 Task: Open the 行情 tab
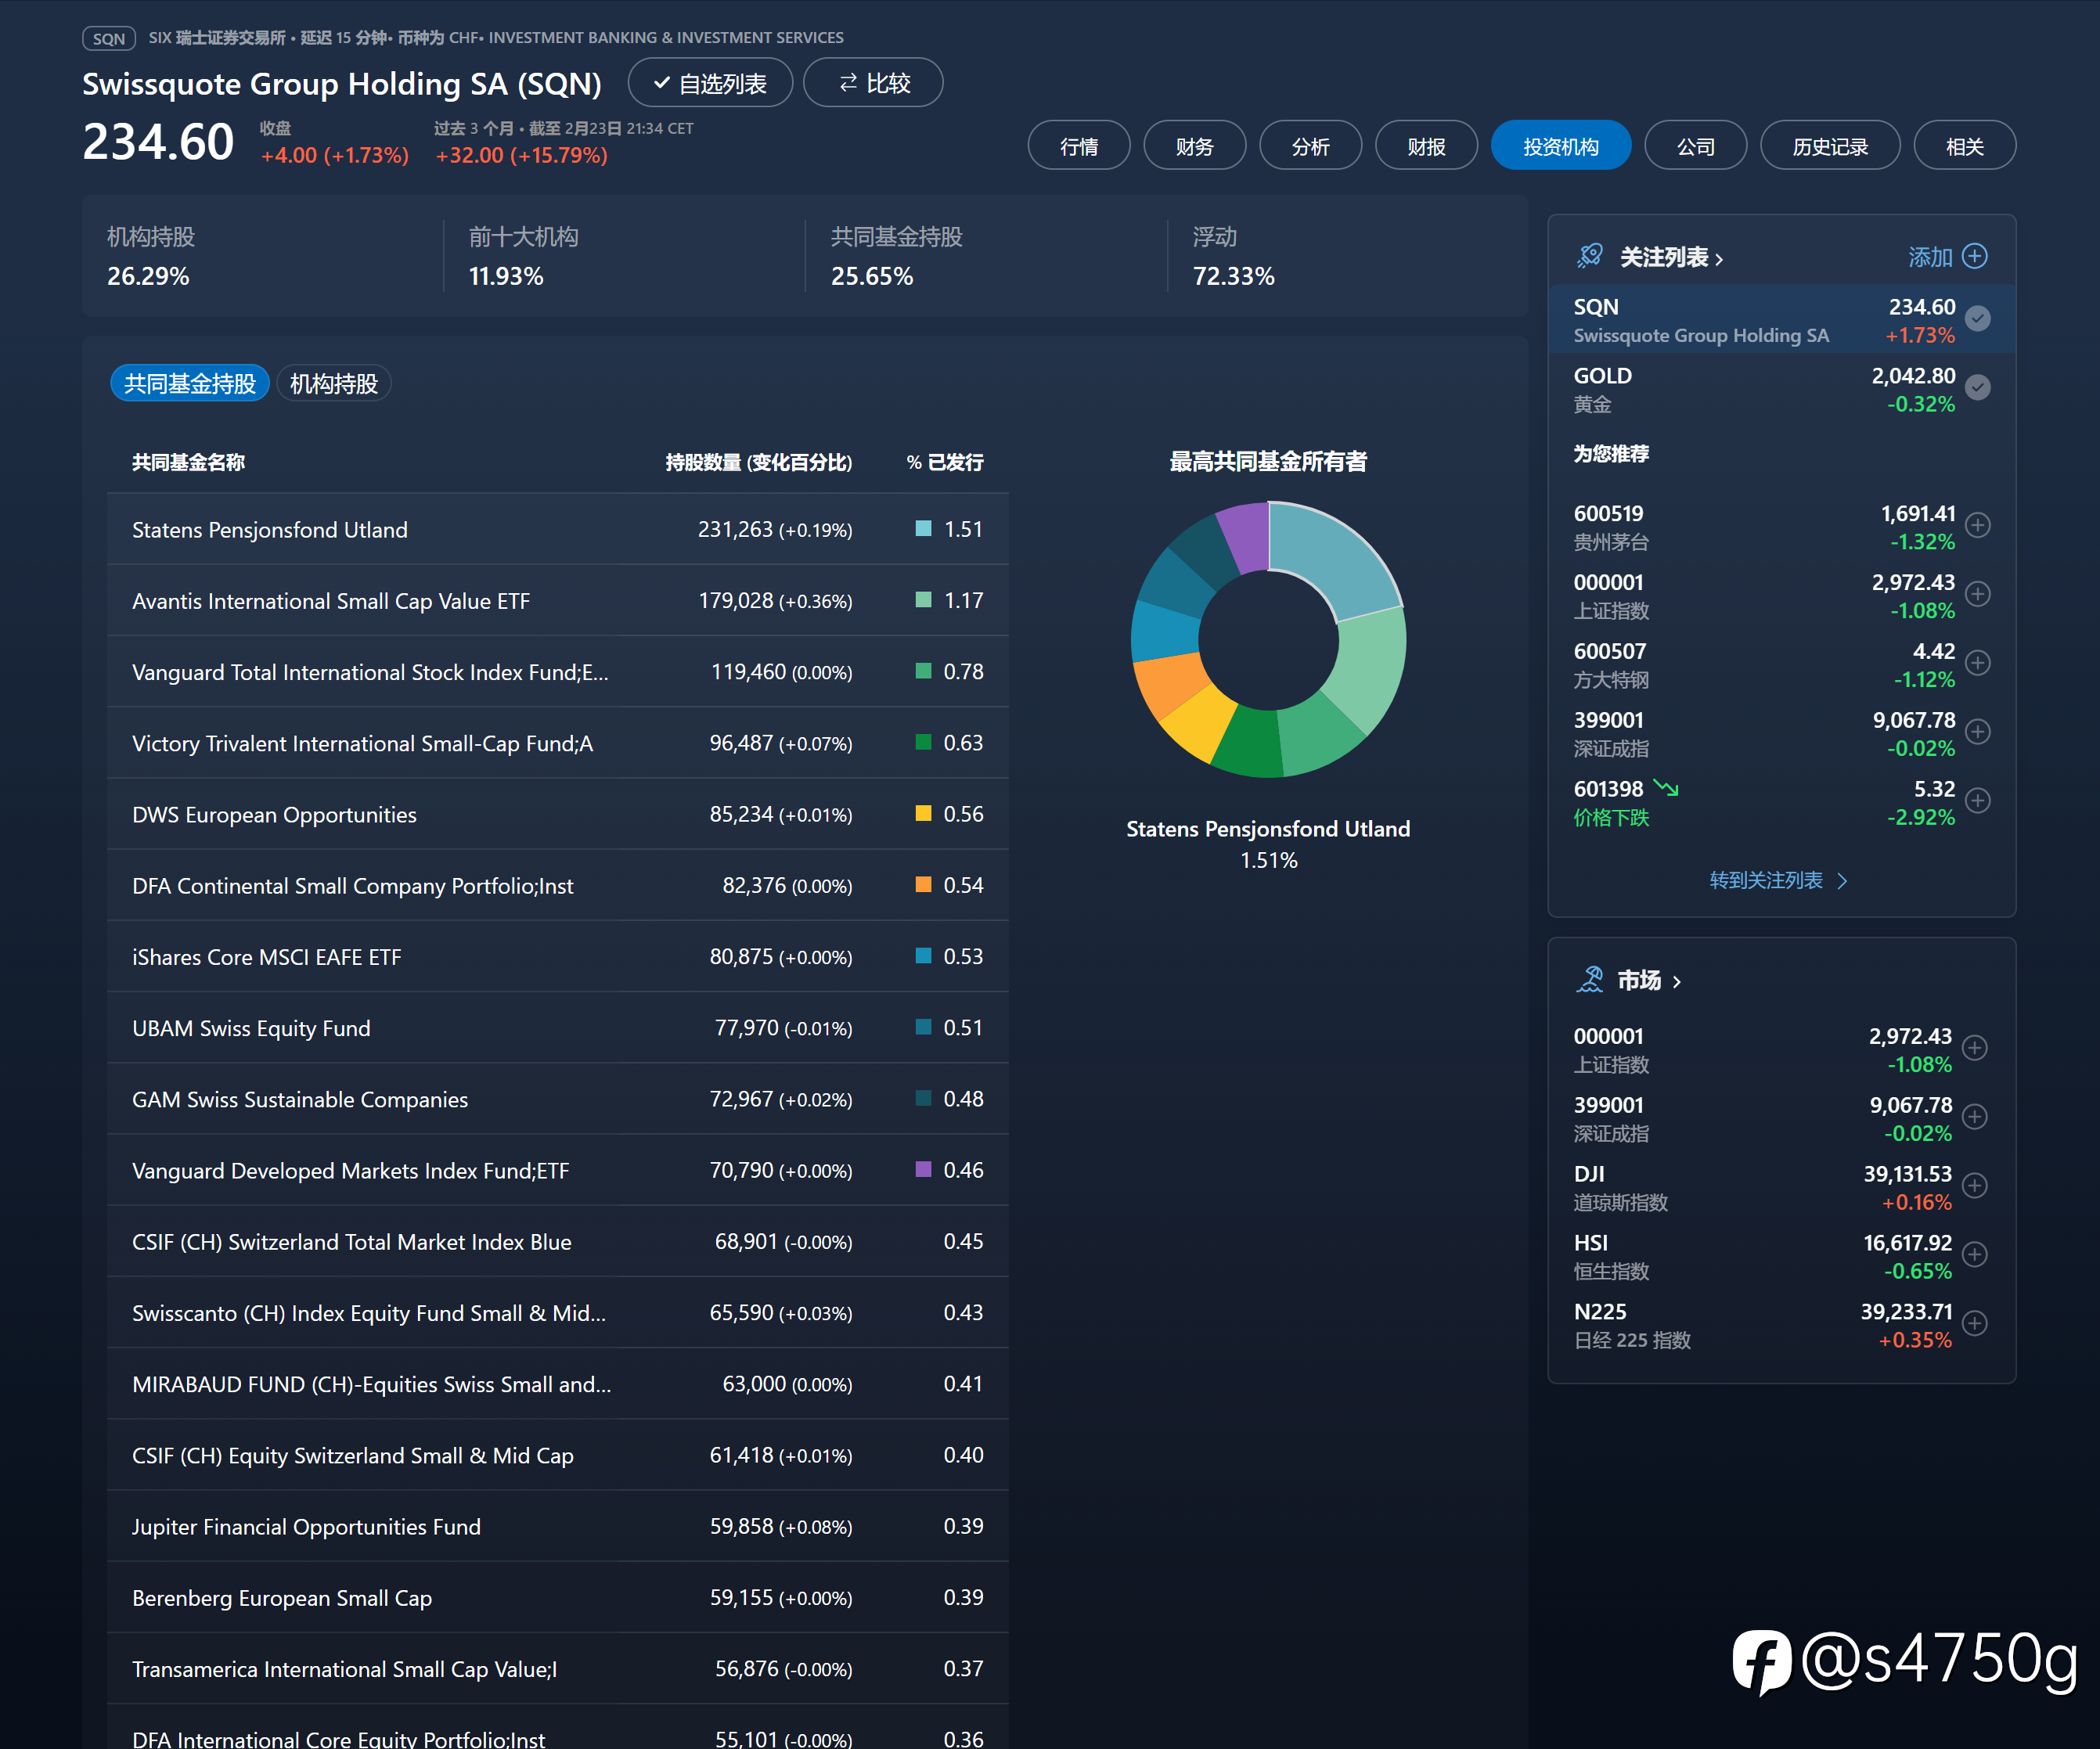click(1079, 146)
